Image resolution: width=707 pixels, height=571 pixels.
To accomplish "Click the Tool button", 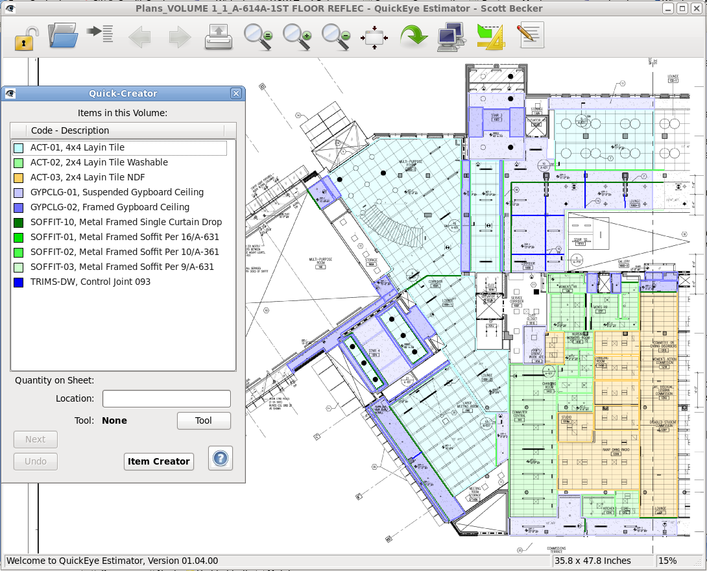I will [204, 421].
